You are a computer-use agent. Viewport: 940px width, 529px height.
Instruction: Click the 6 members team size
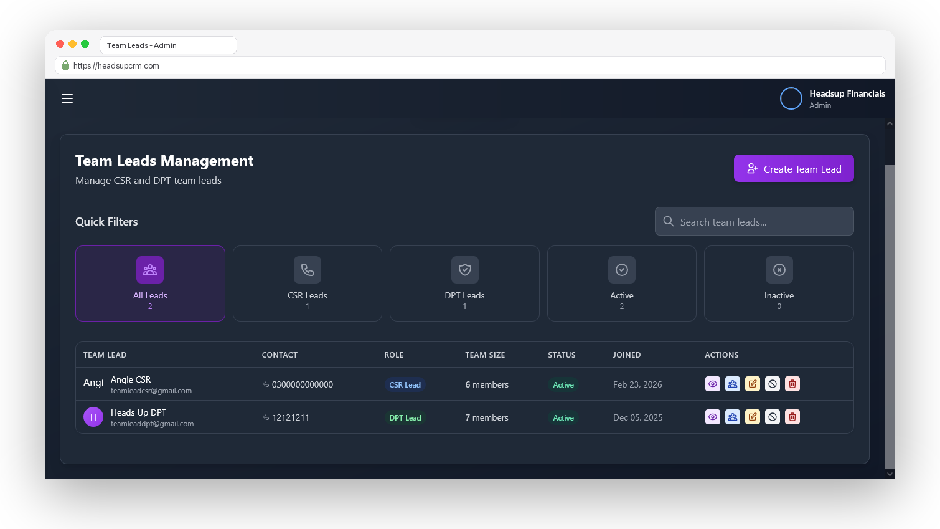[x=487, y=384]
